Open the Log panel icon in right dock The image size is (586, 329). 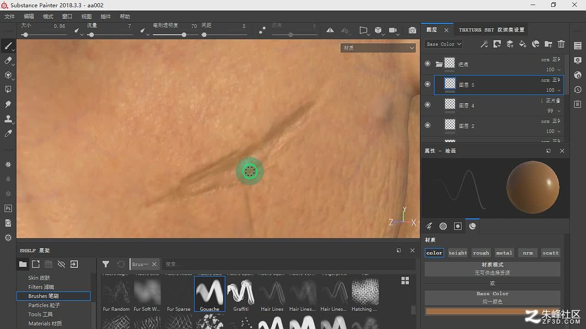pos(578,104)
